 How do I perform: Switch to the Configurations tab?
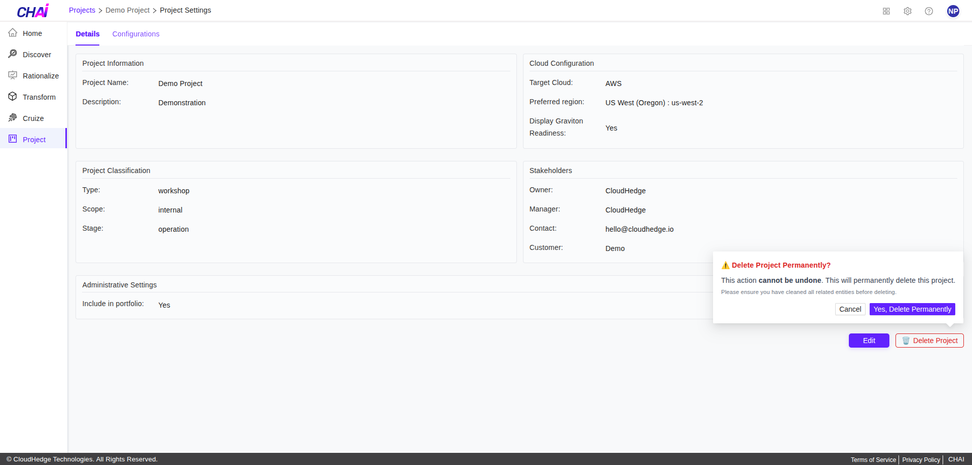pos(135,33)
